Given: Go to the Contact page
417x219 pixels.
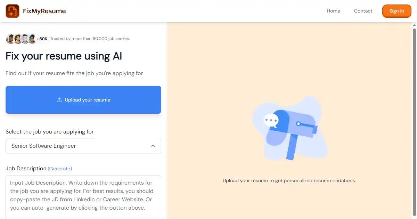Looking at the screenshot, I should [363, 11].
